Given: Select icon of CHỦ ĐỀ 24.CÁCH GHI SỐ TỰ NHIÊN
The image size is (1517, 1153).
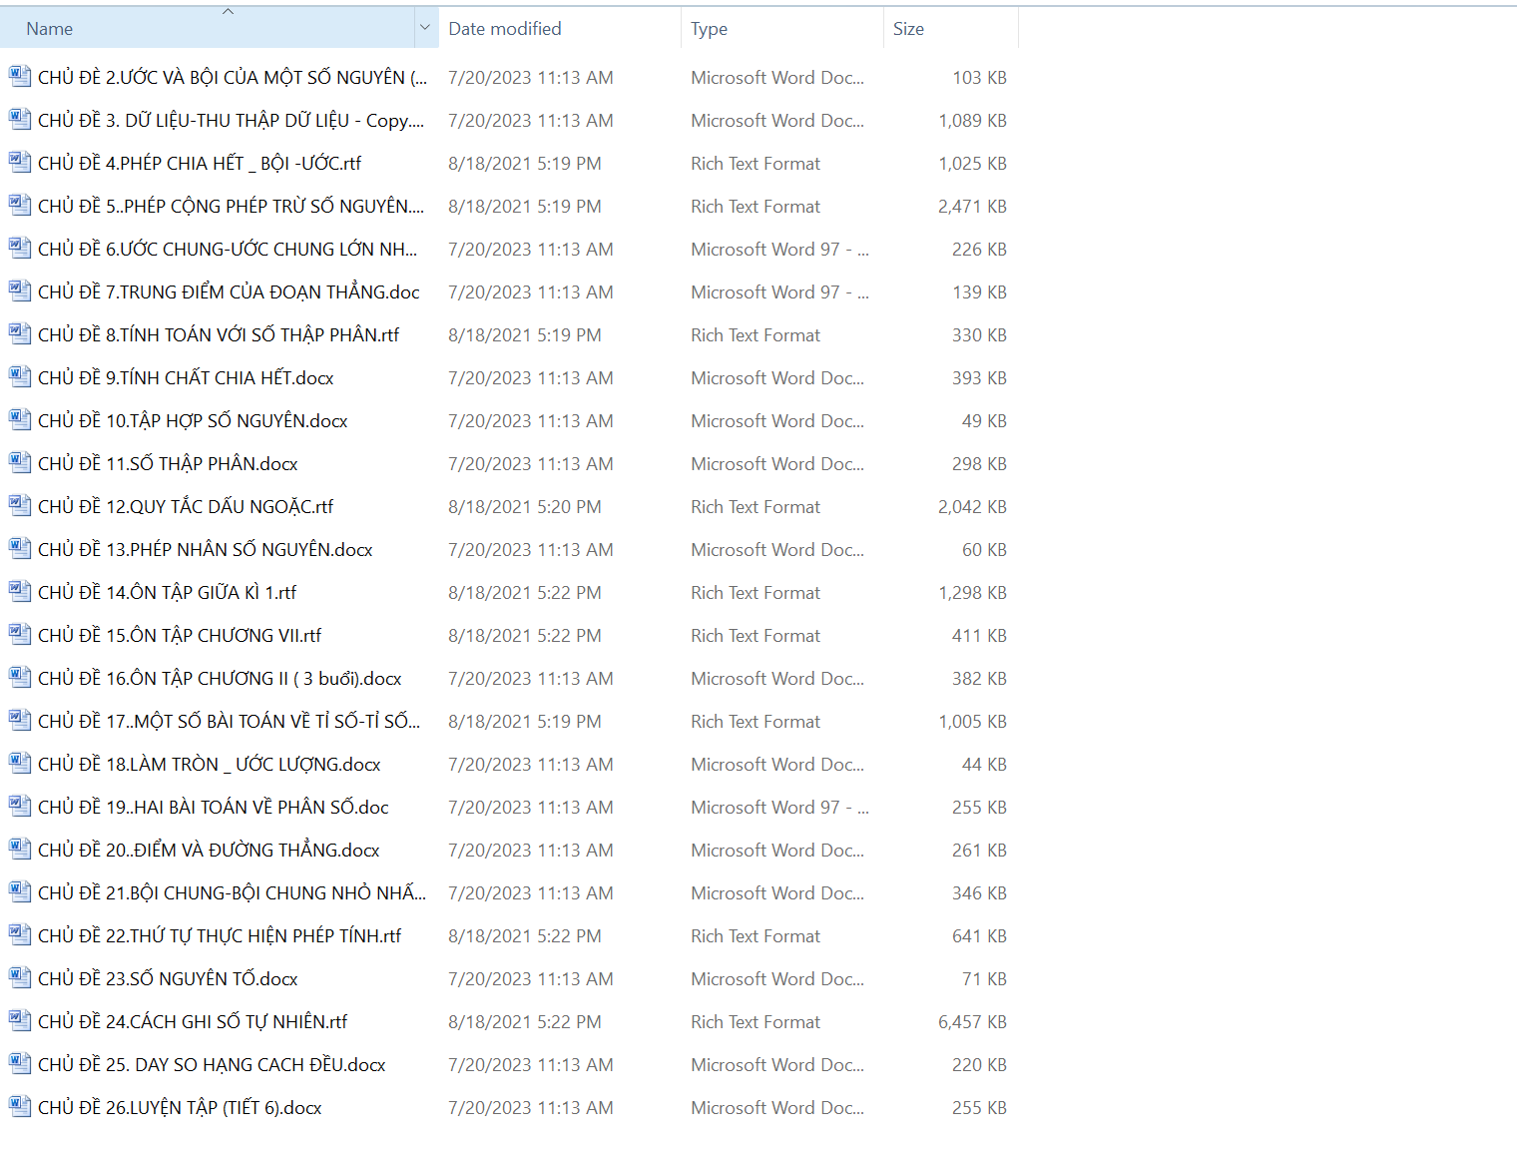Looking at the screenshot, I should 20,1020.
